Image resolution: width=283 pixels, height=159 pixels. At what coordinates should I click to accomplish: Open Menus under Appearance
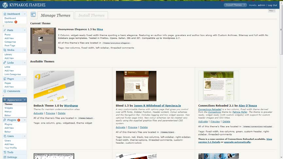pos(8,112)
